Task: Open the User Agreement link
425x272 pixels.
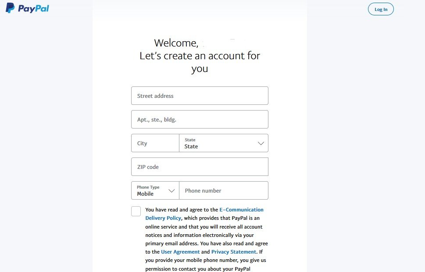Action: (180, 252)
